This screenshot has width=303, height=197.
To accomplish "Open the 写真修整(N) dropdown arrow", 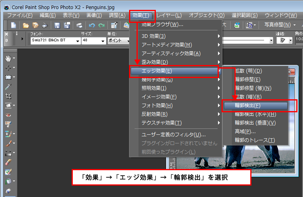I will pos(294,25).
